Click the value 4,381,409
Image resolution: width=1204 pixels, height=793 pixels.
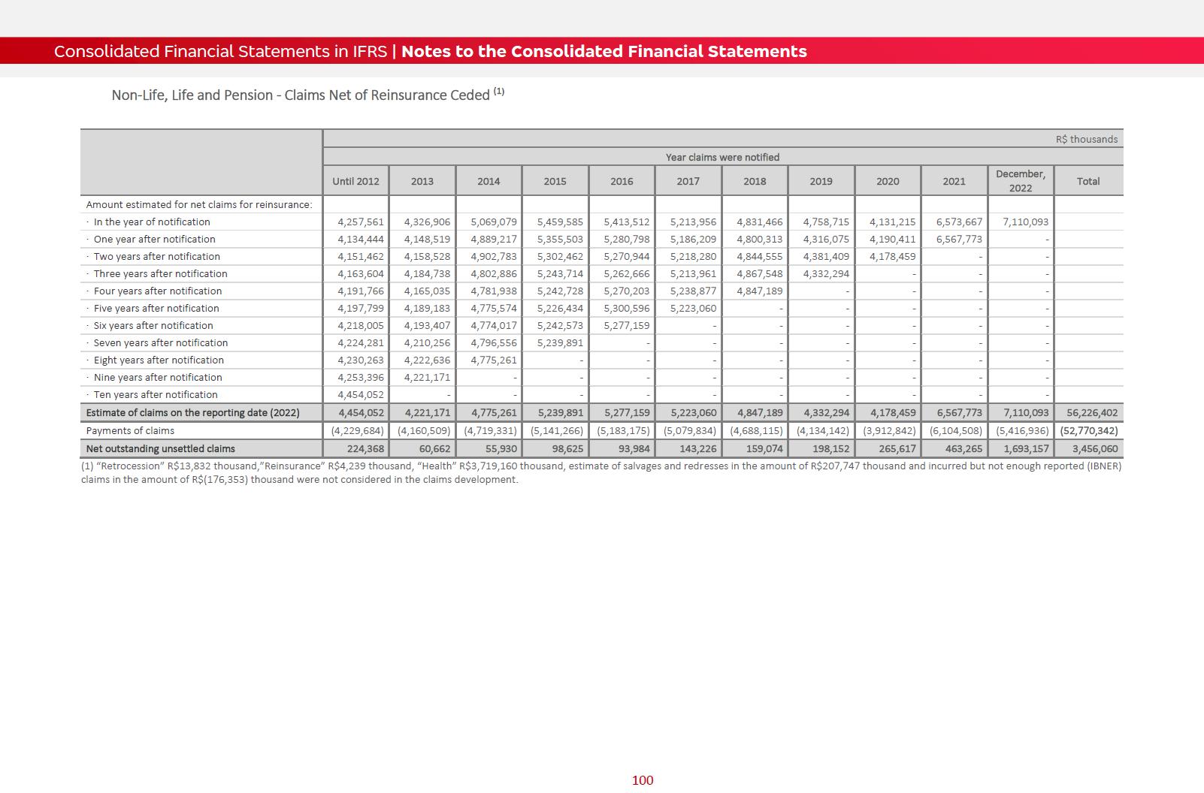tap(826, 256)
